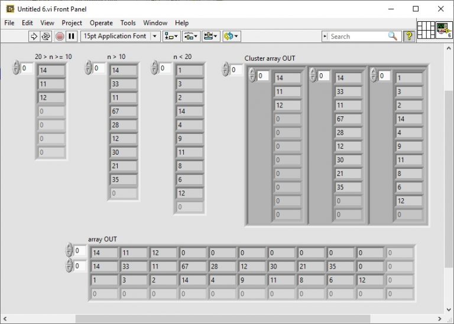Open the Resize Objects dropdown
This screenshot has height=324, width=454.
click(x=210, y=37)
